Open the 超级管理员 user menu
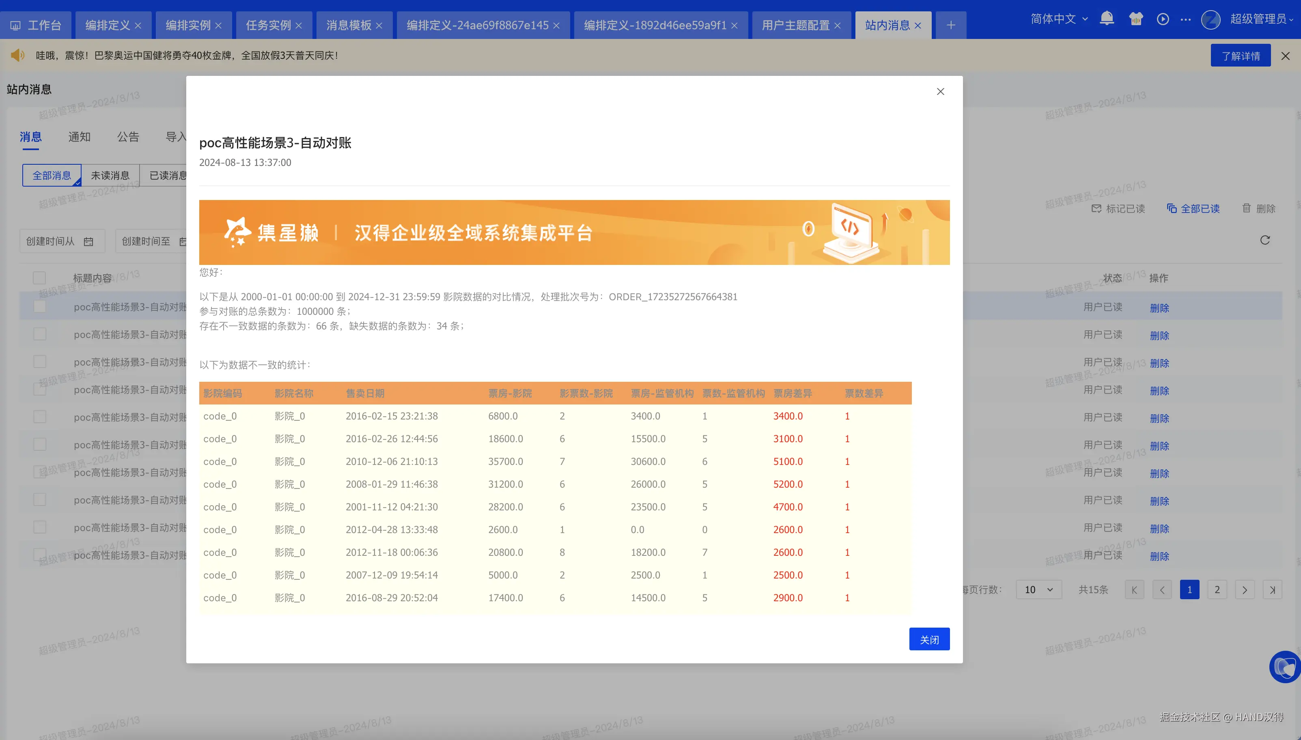This screenshot has height=740, width=1301. (x=1260, y=19)
